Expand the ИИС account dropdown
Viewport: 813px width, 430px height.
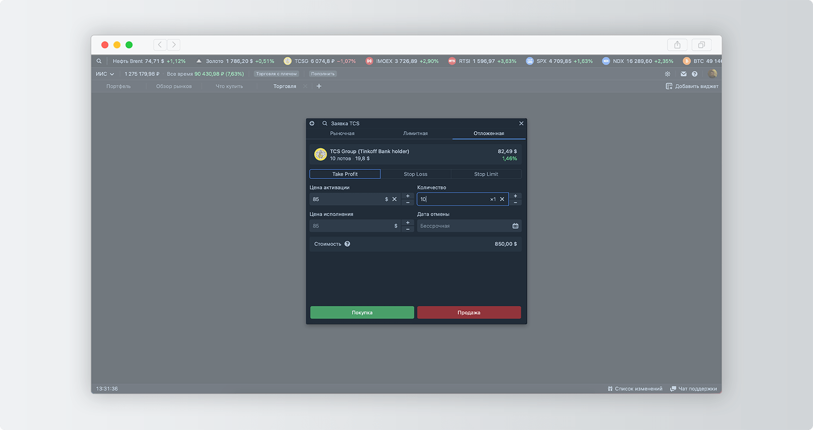(105, 74)
